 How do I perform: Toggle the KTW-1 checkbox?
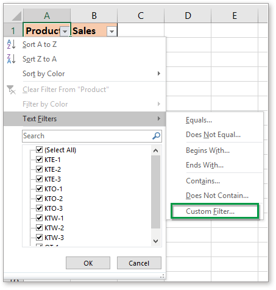pyautogui.click(x=39, y=218)
